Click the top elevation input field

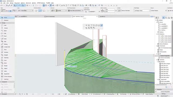[x=110, y=10]
